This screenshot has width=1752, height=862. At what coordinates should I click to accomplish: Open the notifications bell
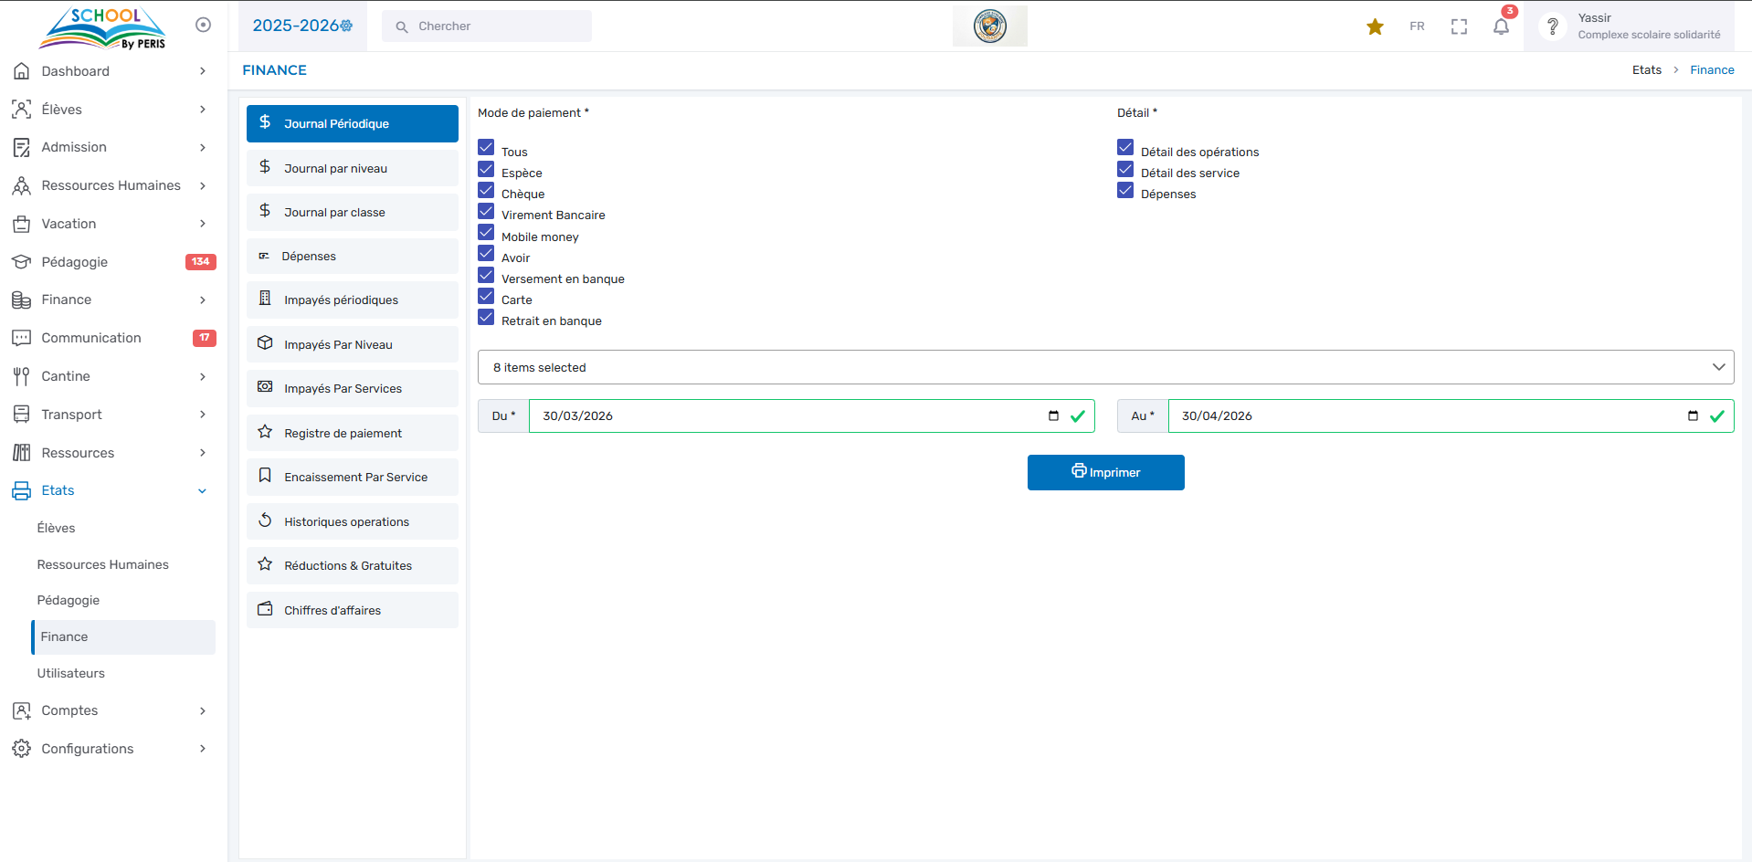point(1501,26)
